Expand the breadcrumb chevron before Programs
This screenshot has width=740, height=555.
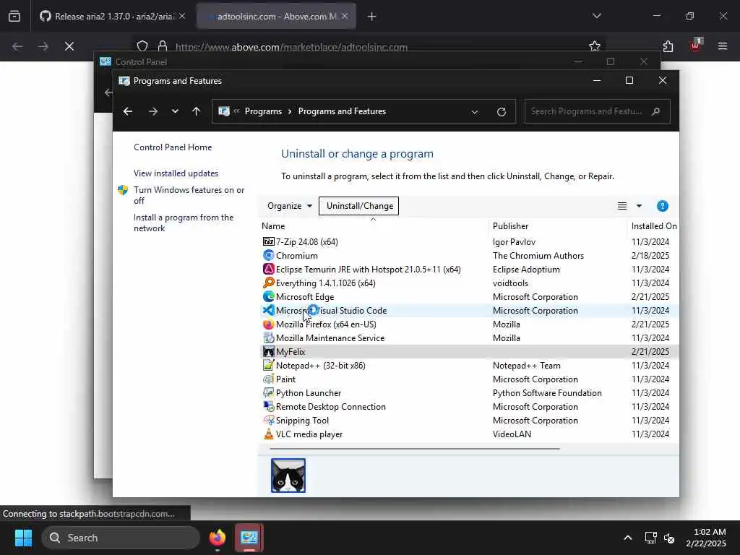point(236,111)
